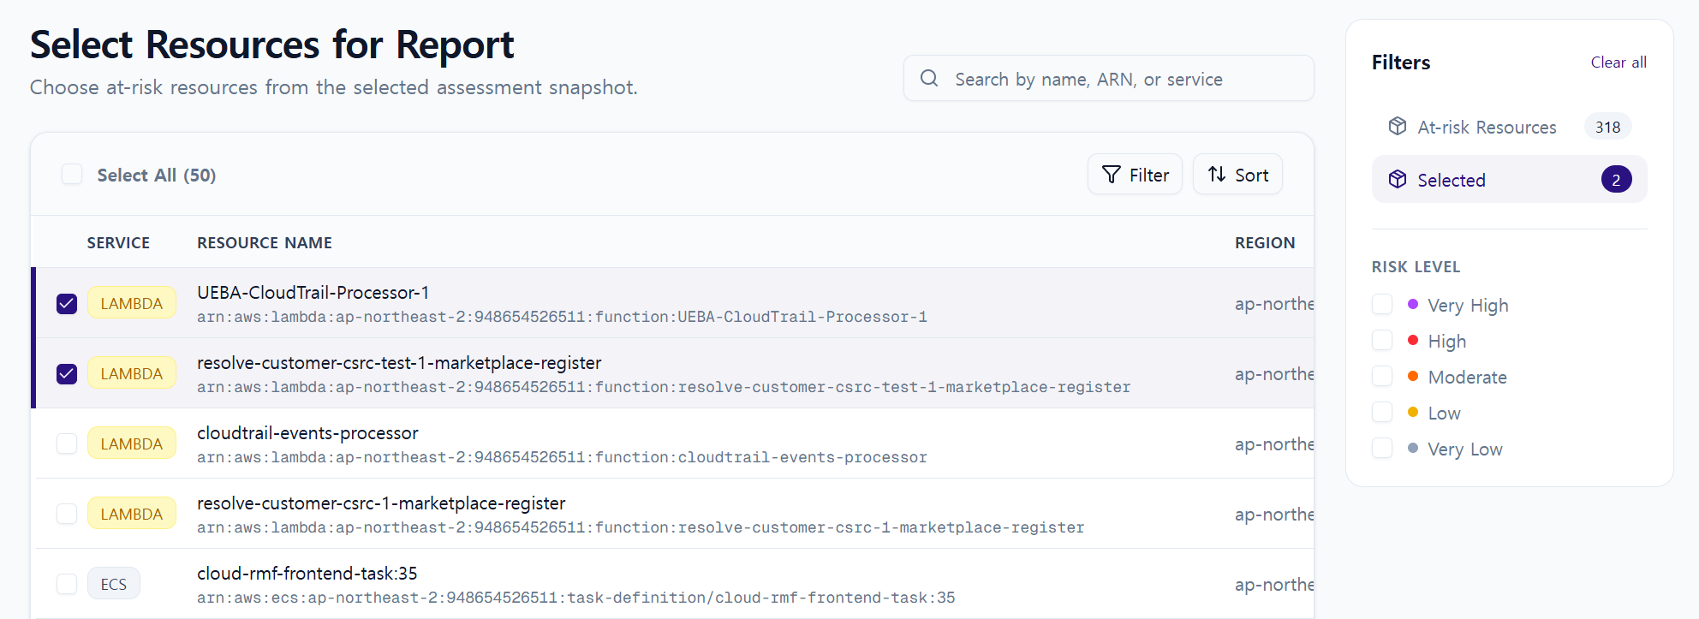The image size is (1699, 619).
Task: Click the yellow Low color dot
Action: tap(1413, 412)
